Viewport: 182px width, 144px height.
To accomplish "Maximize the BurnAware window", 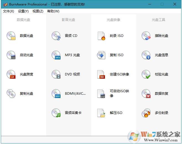I will click(x=162, y=4).
